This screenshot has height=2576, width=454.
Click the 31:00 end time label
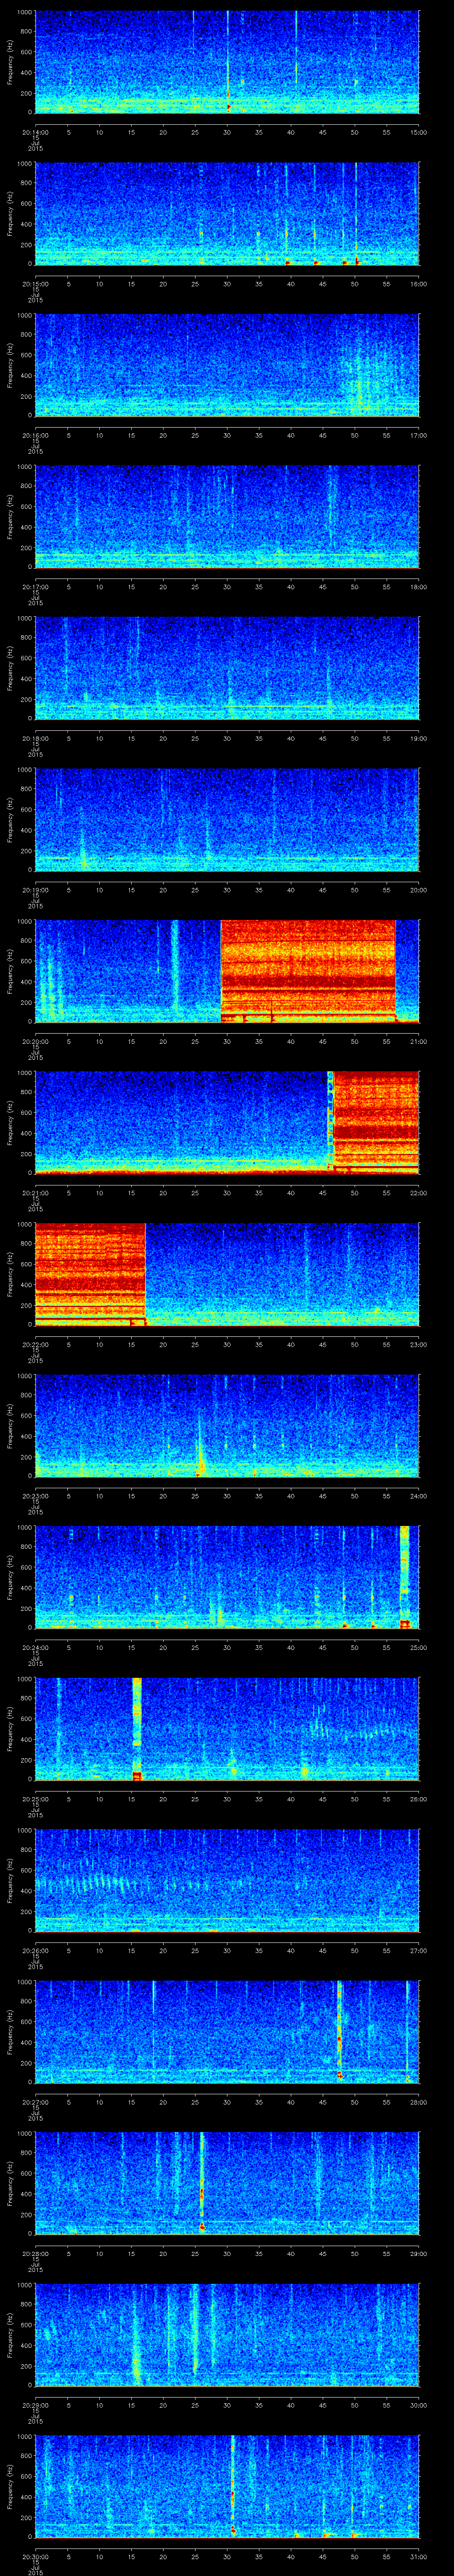coord(418,2556)
